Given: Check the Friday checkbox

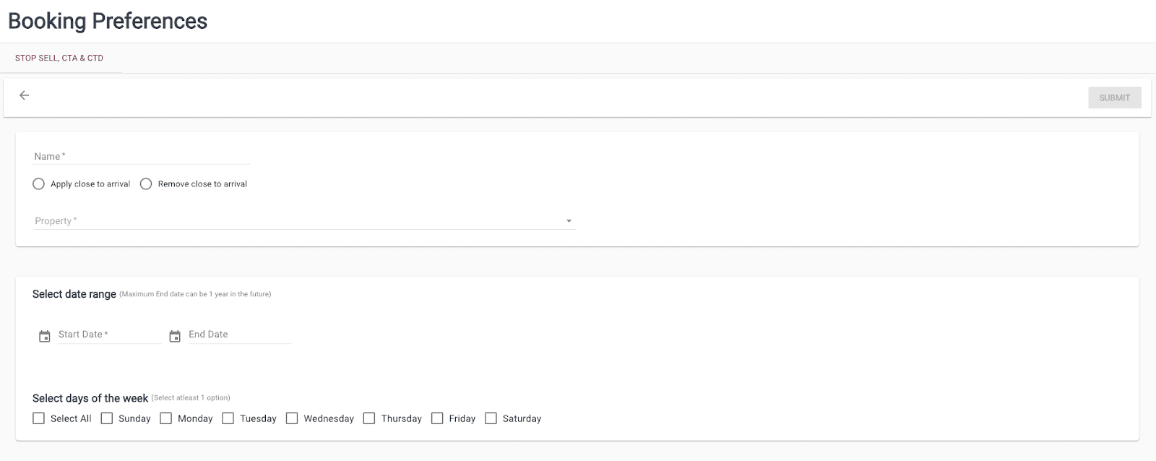Looking at the screenshot, I should point(437,418).
